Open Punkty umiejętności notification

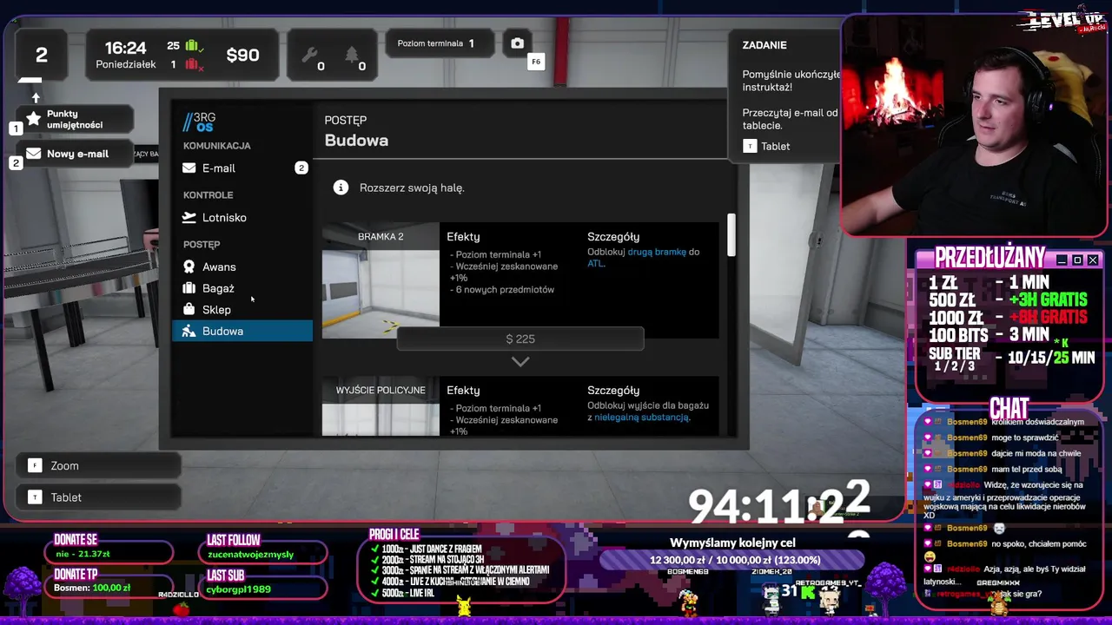[x=75, y=119]
